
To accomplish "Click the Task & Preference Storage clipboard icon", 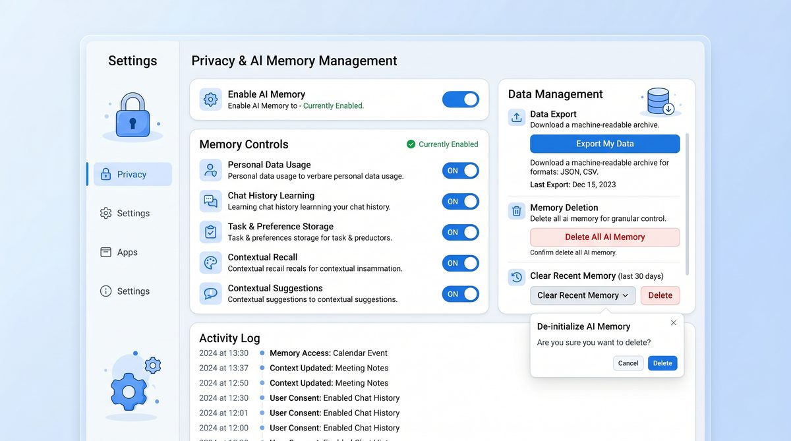I will point(211,232).
